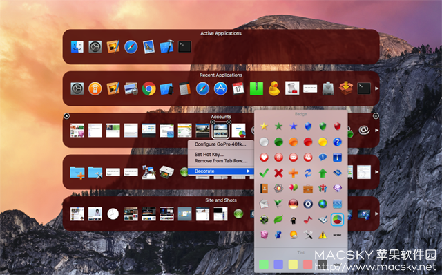Apply the red tint swatch
Image resolution: width=442 pixels, height=275 pixels.
point(308,265)
